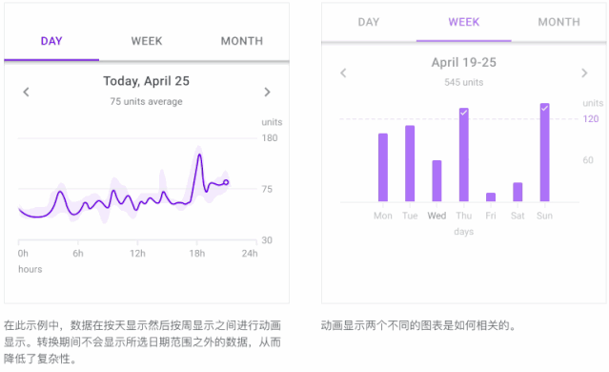Click the '6h' axis label
Screen dimensions: 609x372
(78, 254)
